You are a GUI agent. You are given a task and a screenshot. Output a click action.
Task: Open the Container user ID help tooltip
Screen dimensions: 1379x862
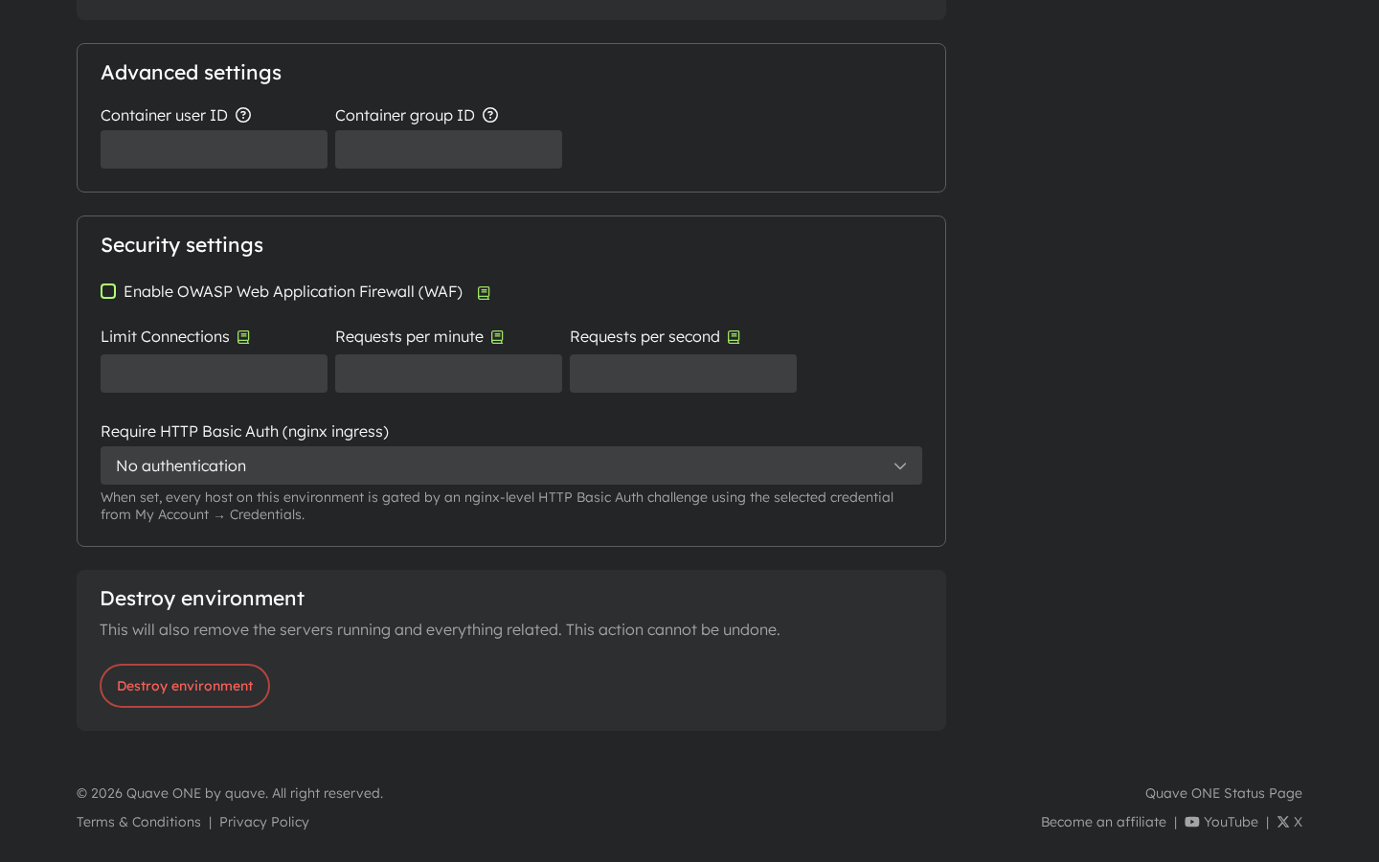click(242, 115)
